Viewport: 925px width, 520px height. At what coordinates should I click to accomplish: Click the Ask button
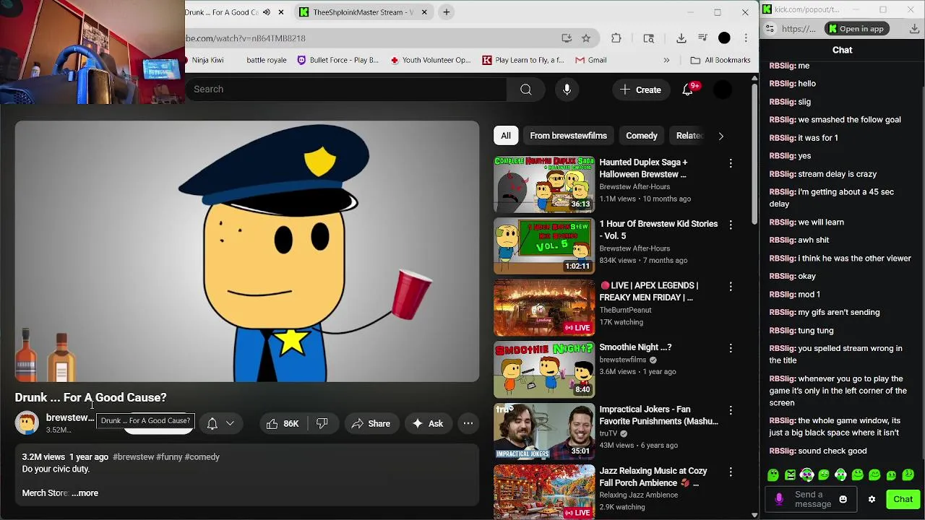428,424
